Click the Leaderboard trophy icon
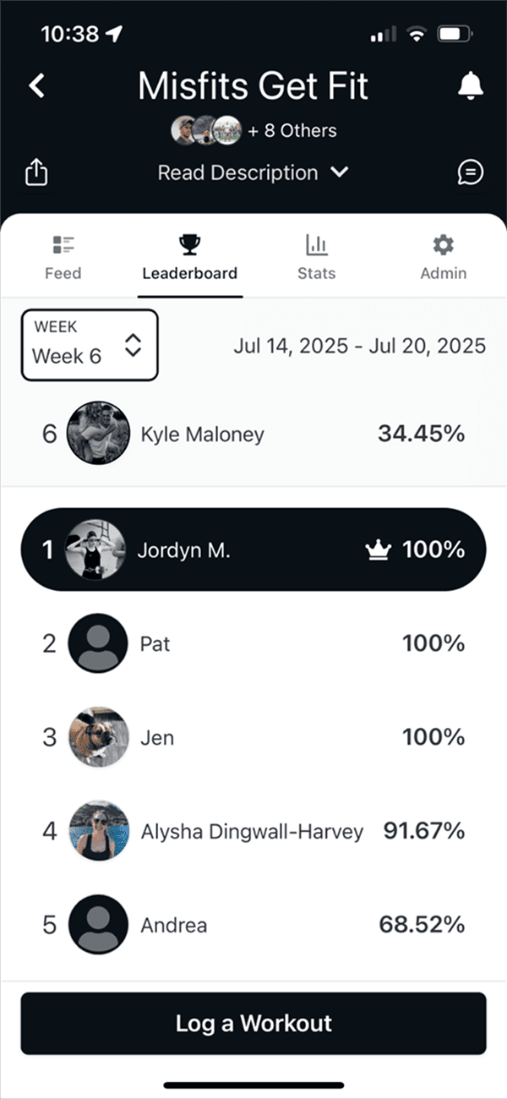Image resolution: width=507 pixels, height=1099 pixels. (189, 243)
